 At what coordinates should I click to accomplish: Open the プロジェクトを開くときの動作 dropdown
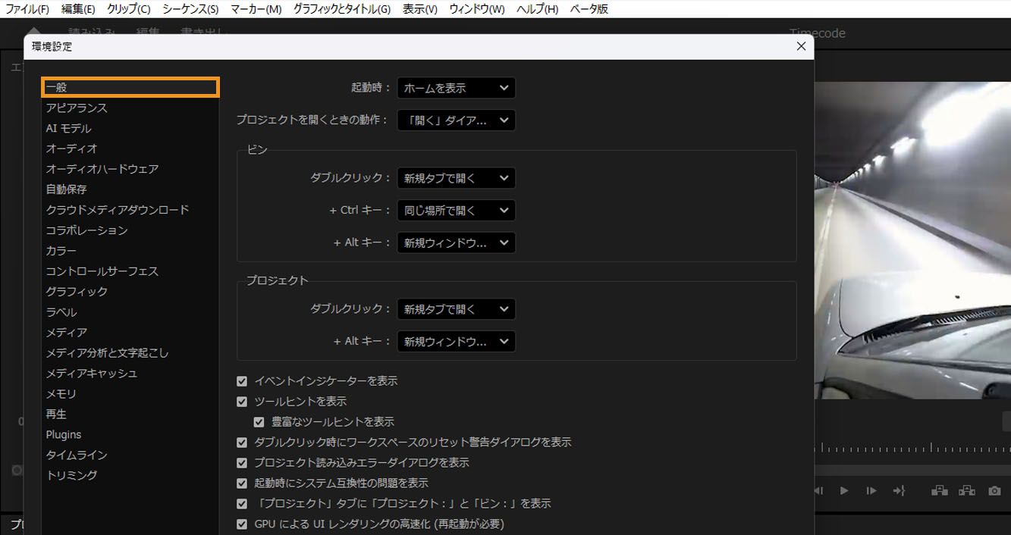point(456,120)
